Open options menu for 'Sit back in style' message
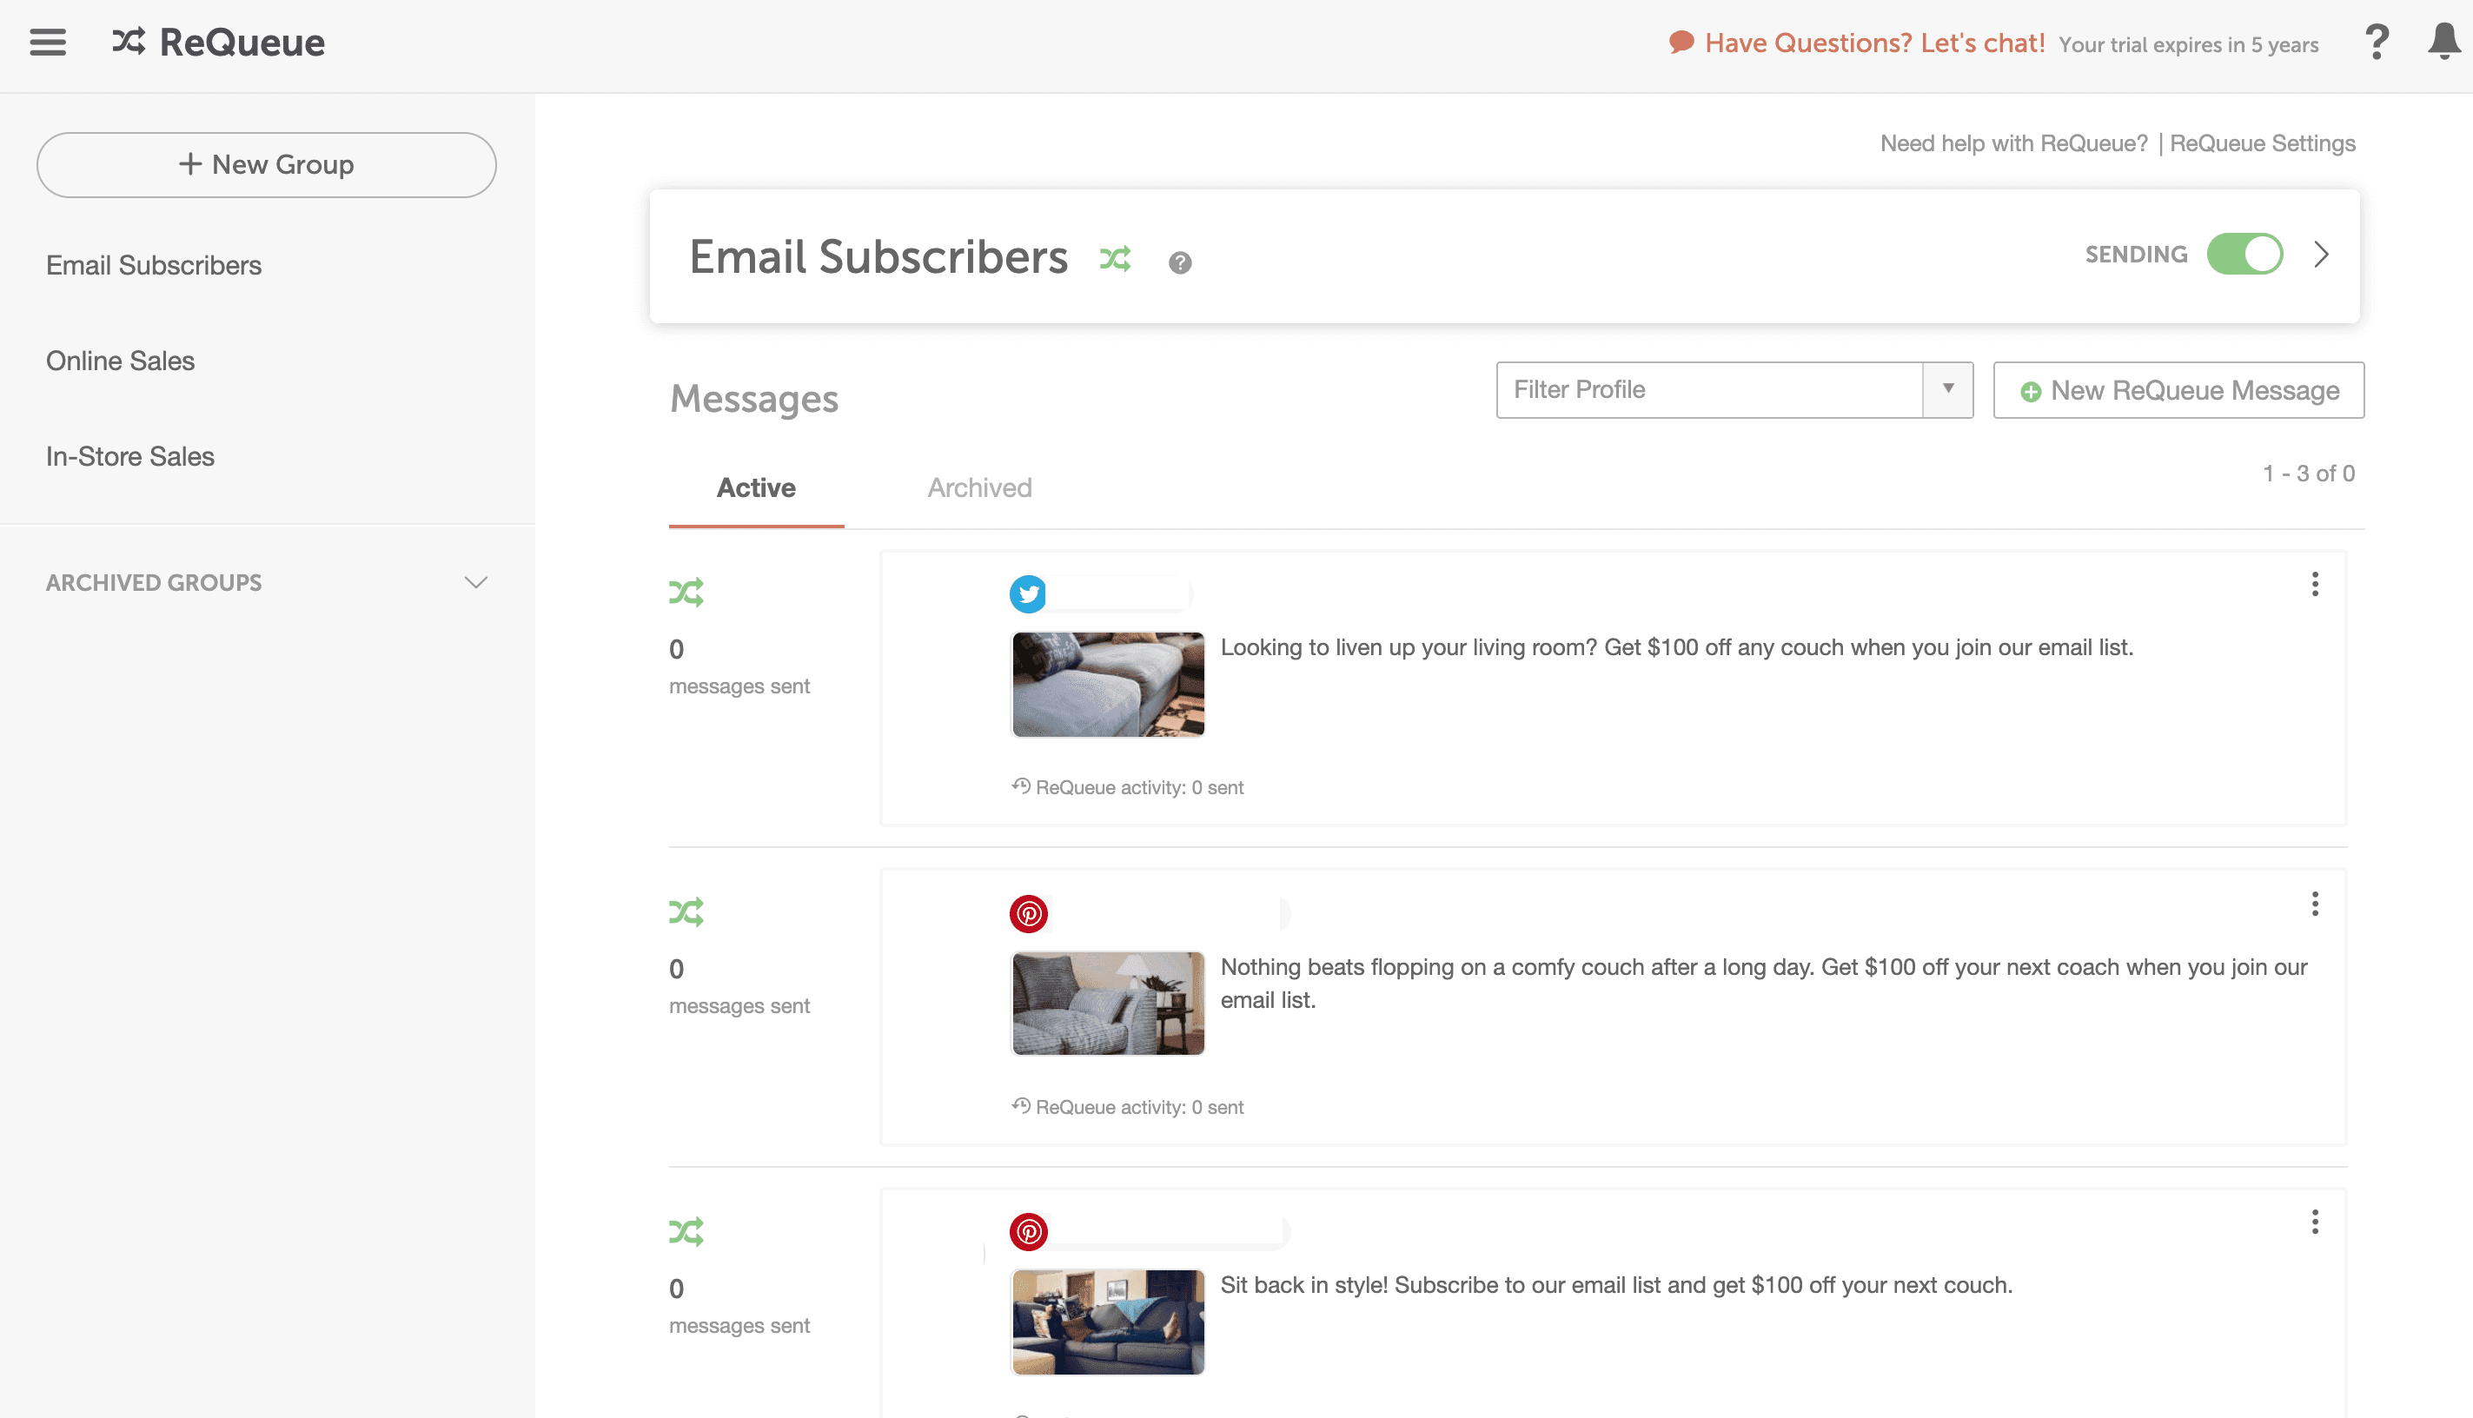 (2314, 1223)
